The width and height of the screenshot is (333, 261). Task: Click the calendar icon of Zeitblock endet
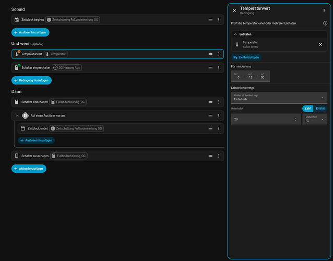tap(23, 128)
